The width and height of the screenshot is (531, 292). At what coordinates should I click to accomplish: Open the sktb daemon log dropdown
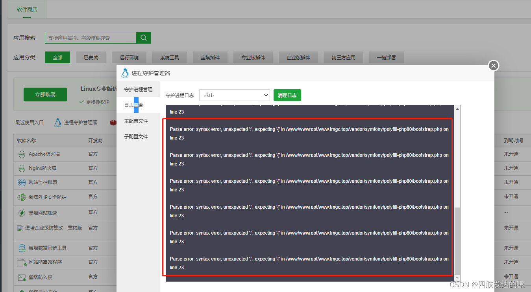pos(234,95)
